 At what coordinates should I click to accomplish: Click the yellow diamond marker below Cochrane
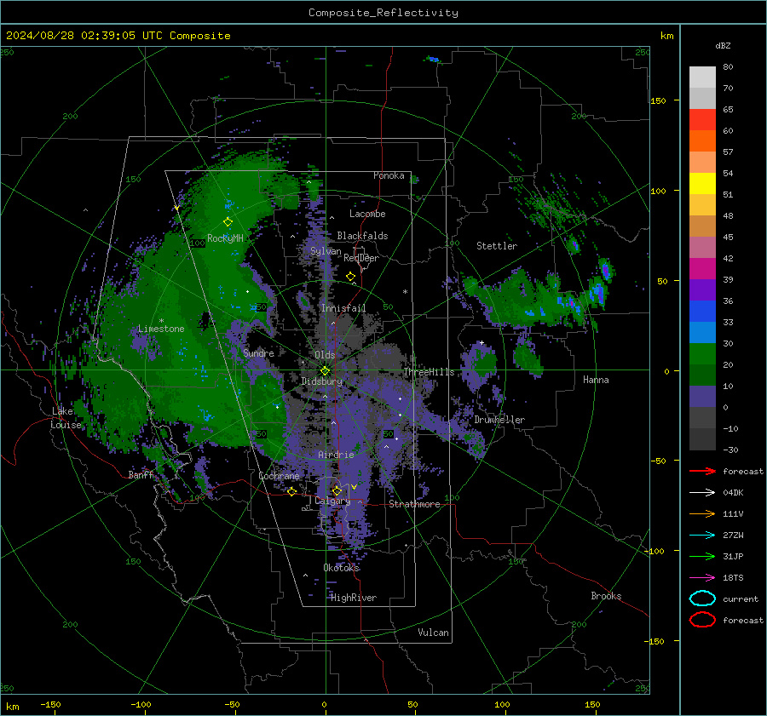(x=291, y=491)
